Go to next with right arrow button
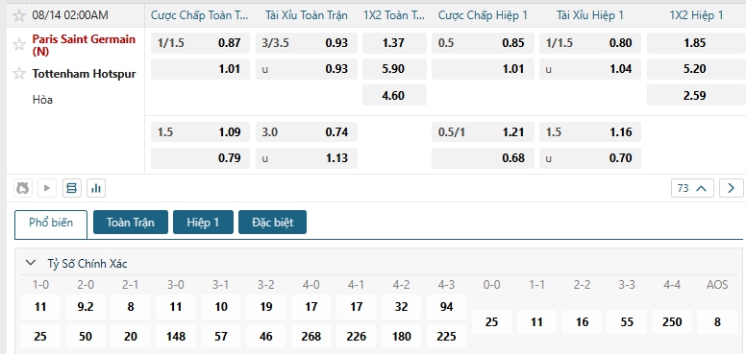This screenshot has width=746, height=354. 732,188
